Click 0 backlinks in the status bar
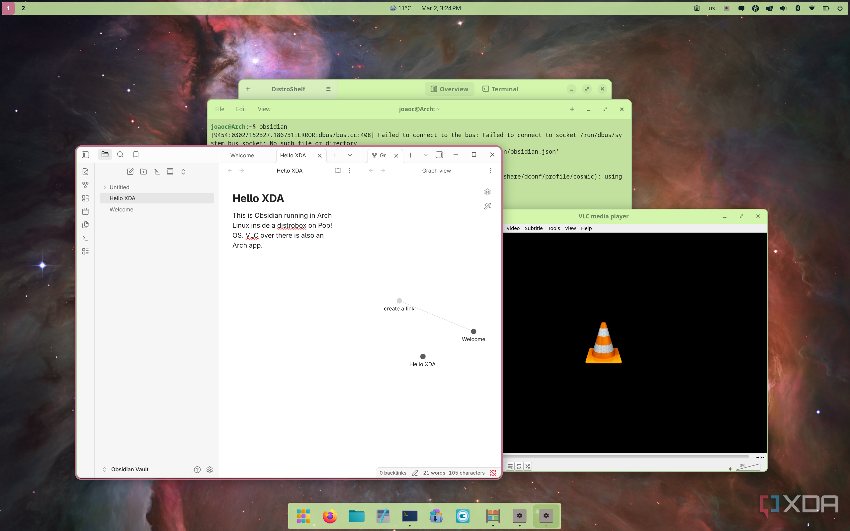850x531 pixels. (x=393, y=473)
